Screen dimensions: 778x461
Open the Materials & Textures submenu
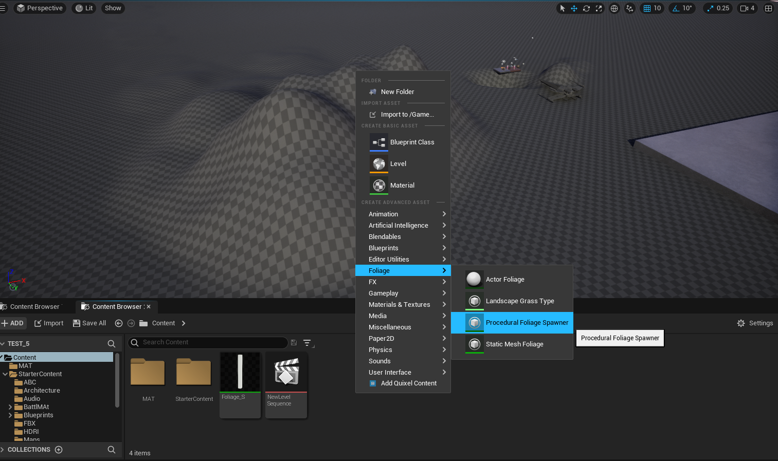[403, 305]
